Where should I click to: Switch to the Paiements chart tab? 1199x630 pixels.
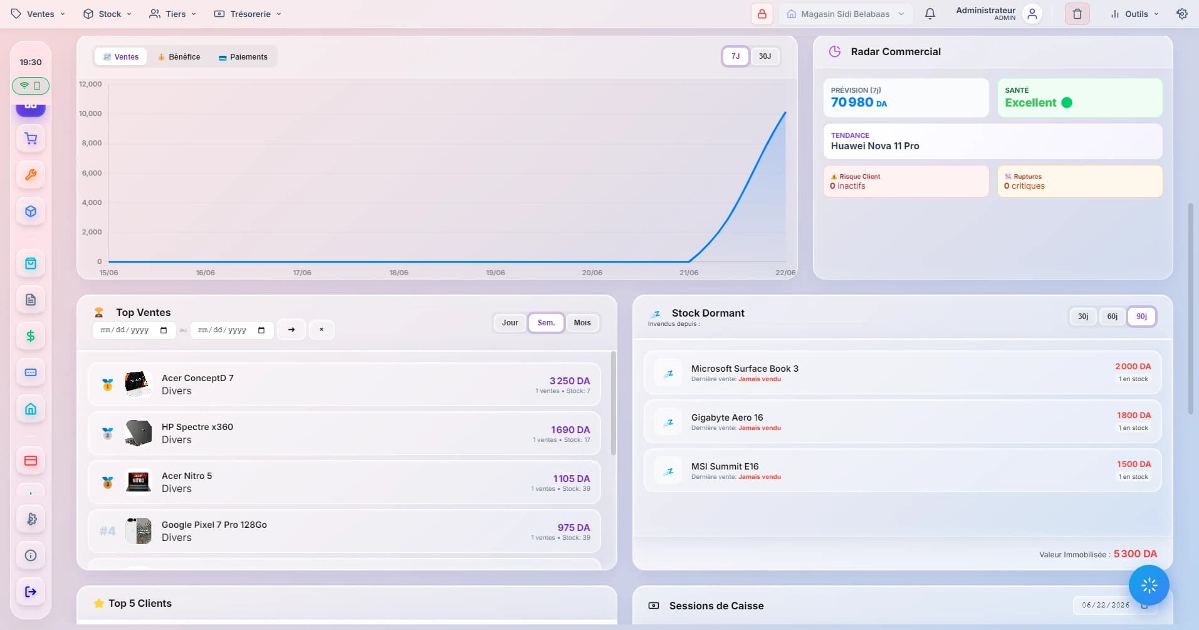pos(243,56)
